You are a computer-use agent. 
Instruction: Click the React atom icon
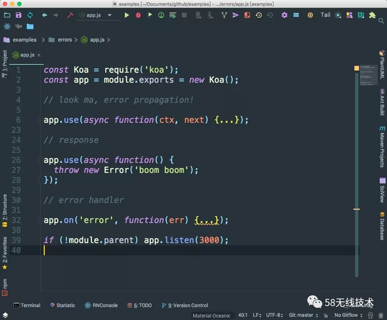(7, 26)
